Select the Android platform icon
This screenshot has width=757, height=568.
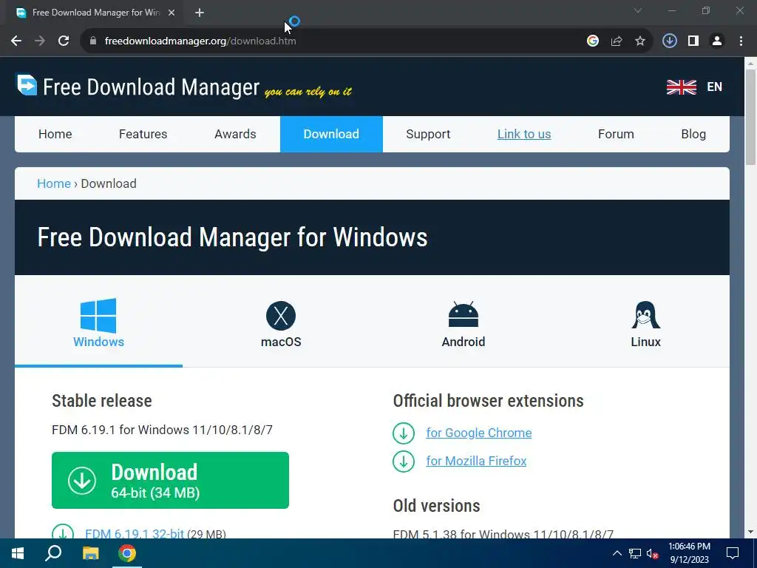[x=463, y=314]
